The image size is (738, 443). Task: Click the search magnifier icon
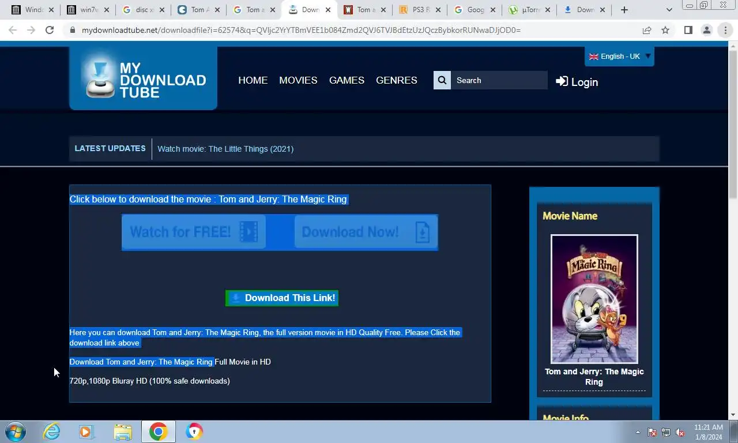(x=442, y=80)
